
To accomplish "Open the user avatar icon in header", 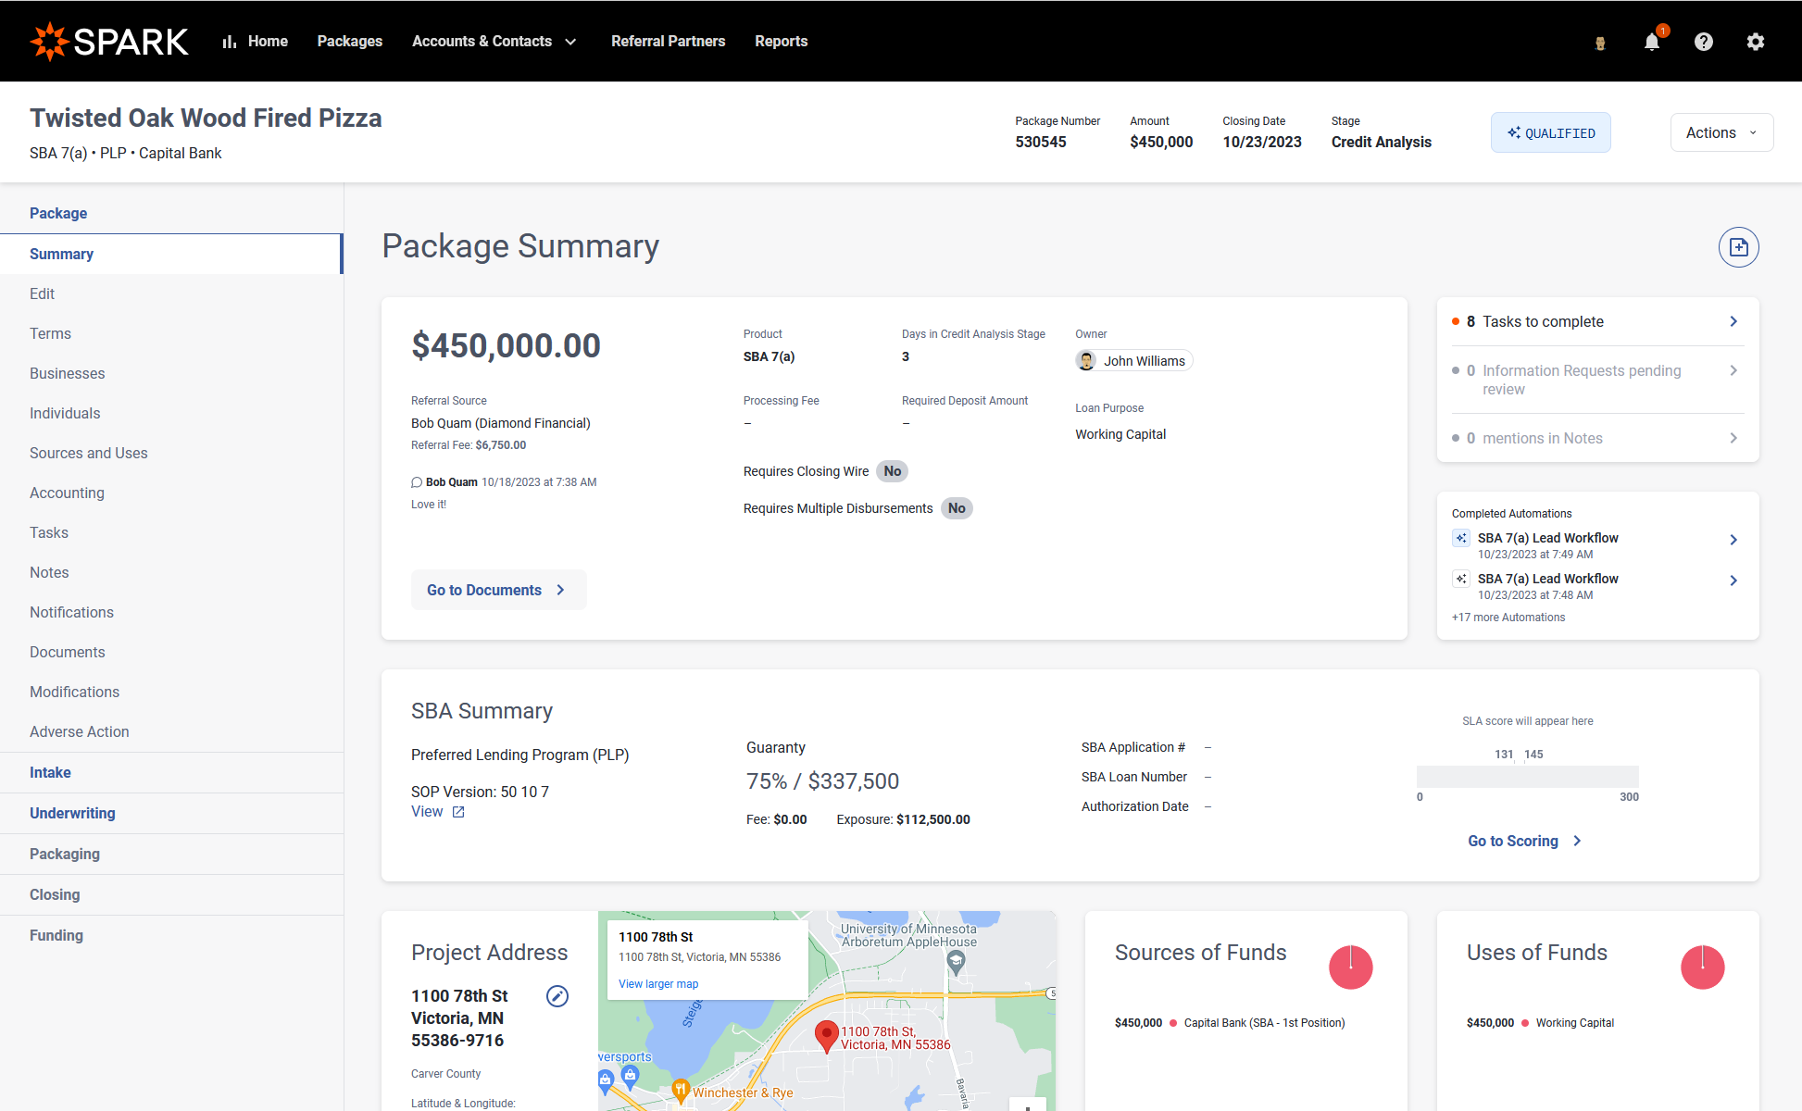I will (1600, 43).
